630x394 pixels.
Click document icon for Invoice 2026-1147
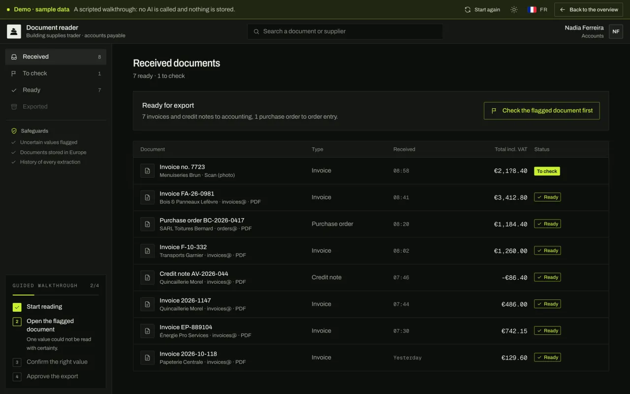tap(147, 304)
